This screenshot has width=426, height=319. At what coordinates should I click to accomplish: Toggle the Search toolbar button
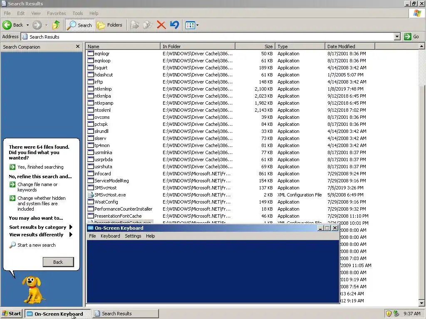point(79,25)
